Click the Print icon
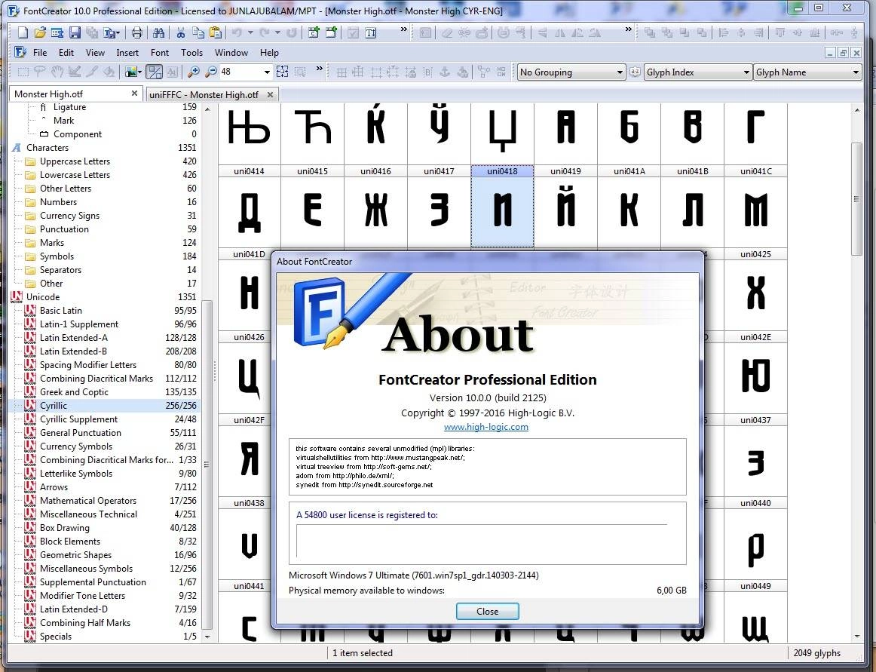Image resolution: width=876 pixels, height=672 pixels. pos(137,32)
